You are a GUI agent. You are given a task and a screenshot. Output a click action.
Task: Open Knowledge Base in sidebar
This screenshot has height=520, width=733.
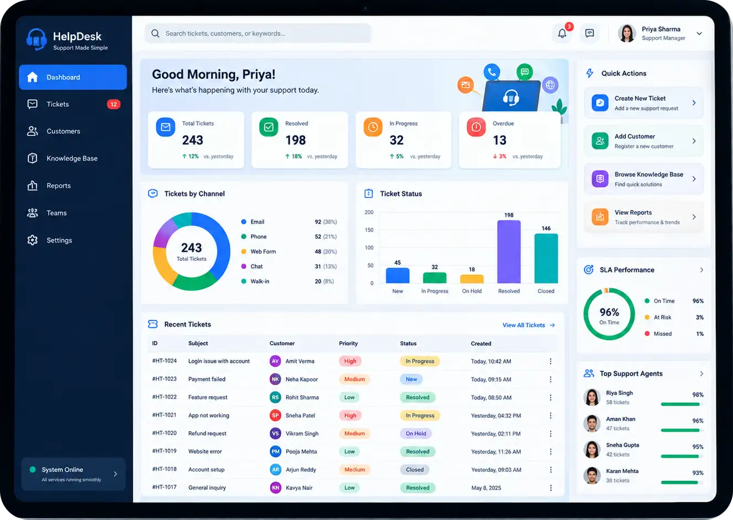pos(73,158)
